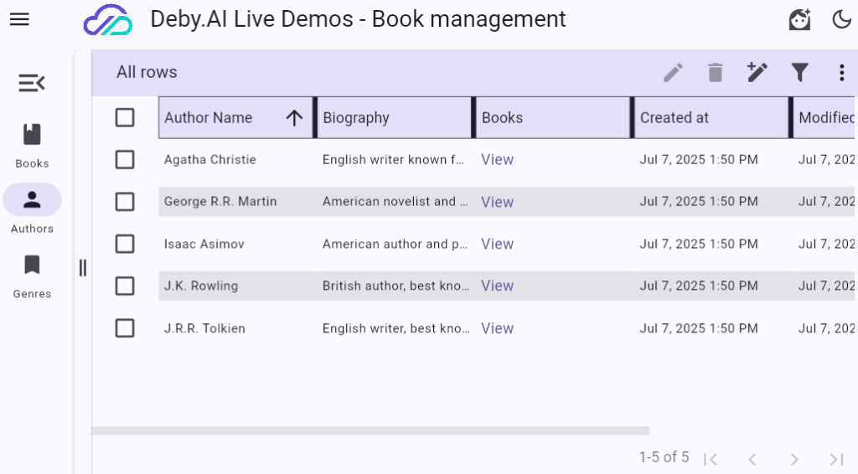Screen dimensions: 858x474
Task: View books for George R.R. Martin
Action: pos(497,202)
